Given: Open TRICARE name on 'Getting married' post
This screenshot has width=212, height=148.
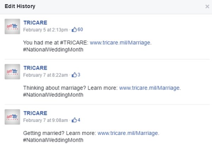Looking at the screenshot, I should tap(35, 113).
